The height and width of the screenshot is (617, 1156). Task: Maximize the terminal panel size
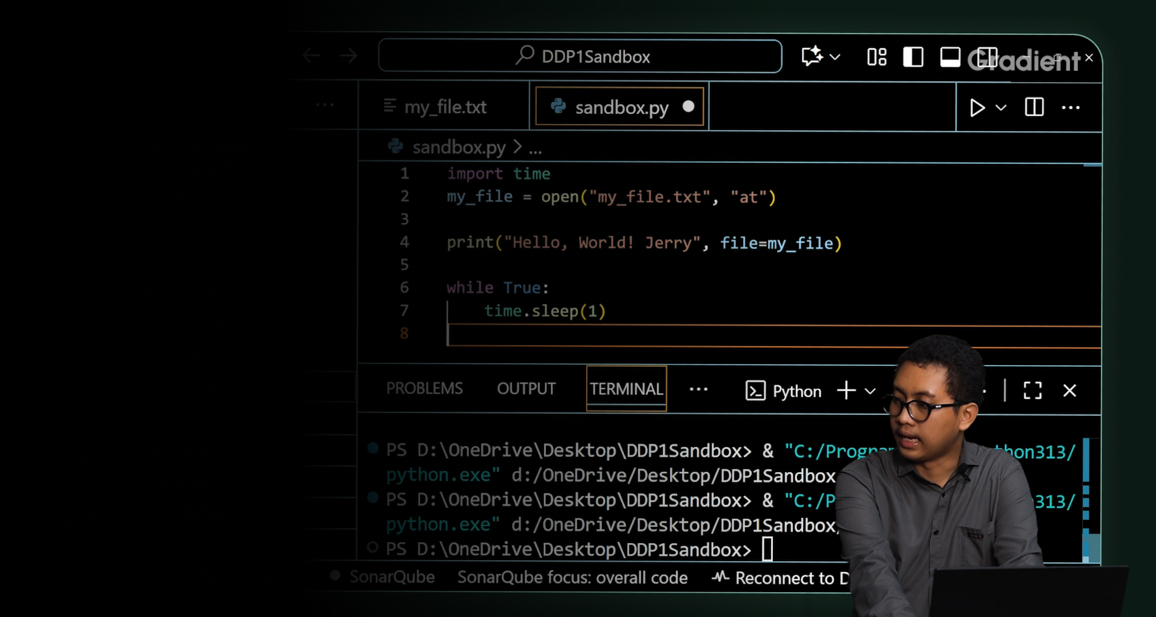(1032, 391)
